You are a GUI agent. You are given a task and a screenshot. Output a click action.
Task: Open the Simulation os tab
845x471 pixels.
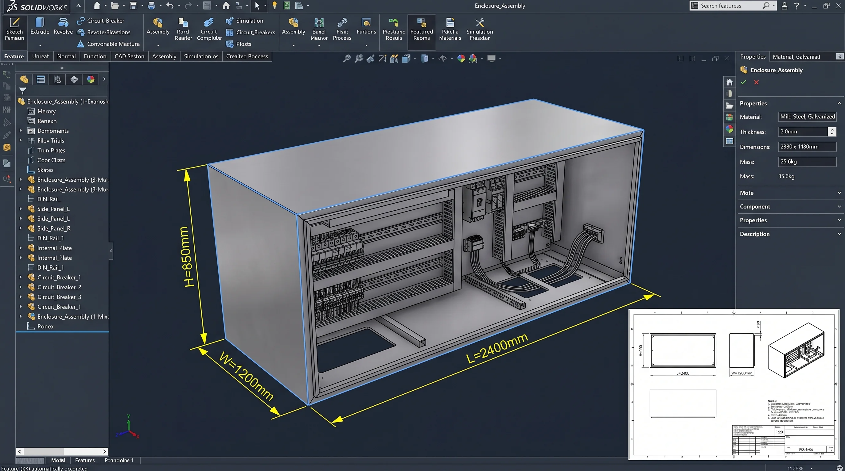(x=201, y=56)
